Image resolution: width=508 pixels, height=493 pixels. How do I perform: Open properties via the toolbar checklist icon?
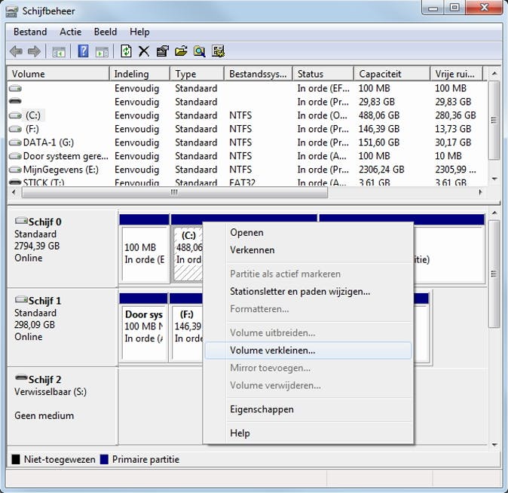coord(162,51)
